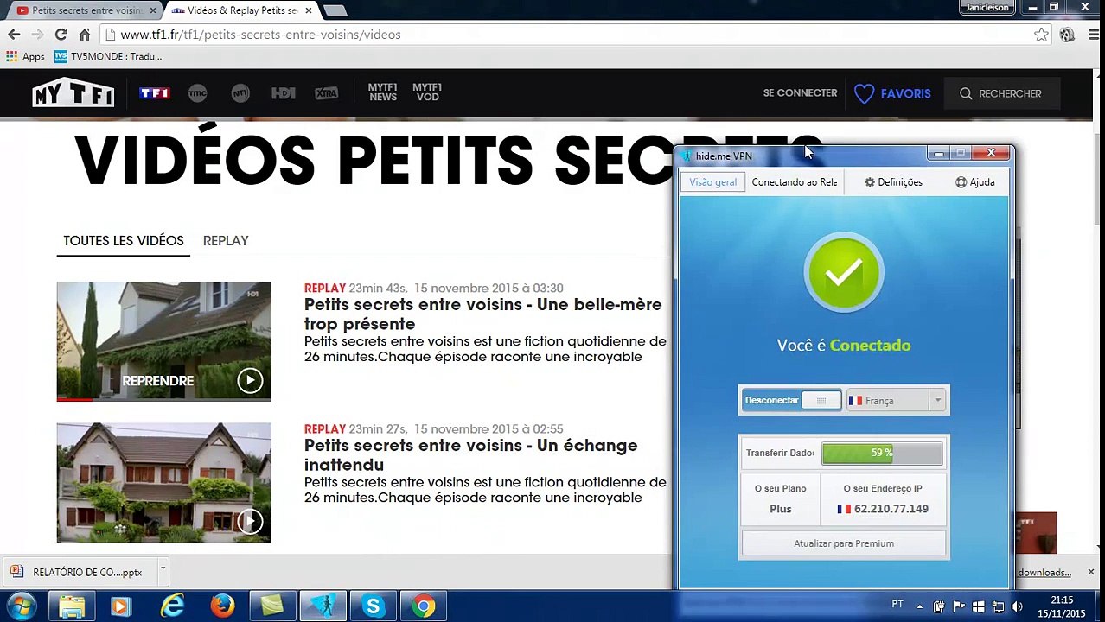The width and height of the screenshot is (1105, 622).
Task: Open 'Un échange inattendu' title link
Action: coord(470,455)
